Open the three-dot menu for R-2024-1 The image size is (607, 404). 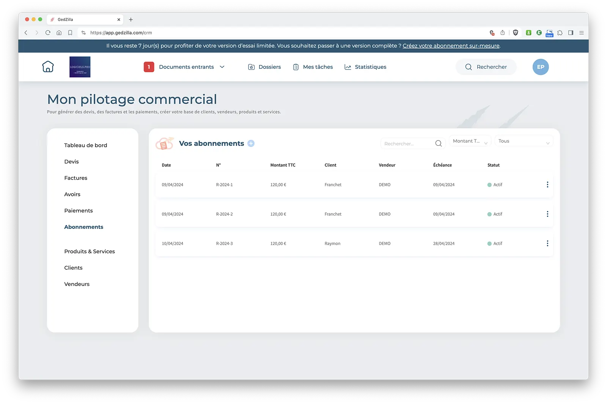tap(547, 185)
